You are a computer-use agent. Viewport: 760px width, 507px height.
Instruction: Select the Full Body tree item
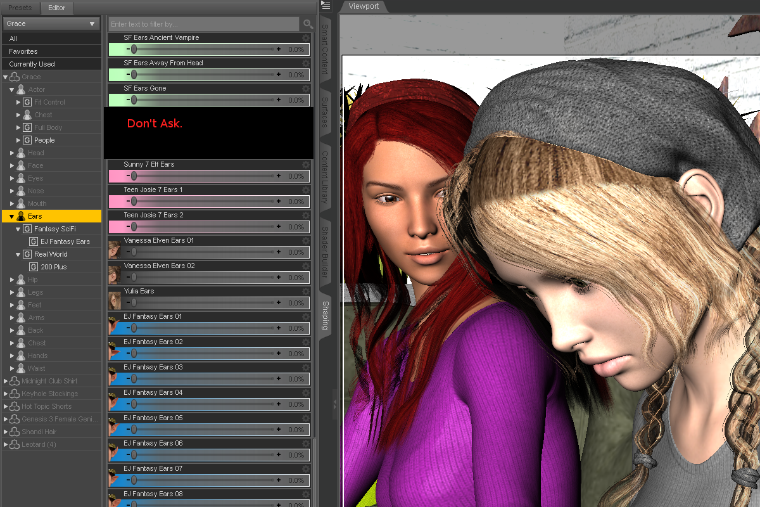[48, 127]
